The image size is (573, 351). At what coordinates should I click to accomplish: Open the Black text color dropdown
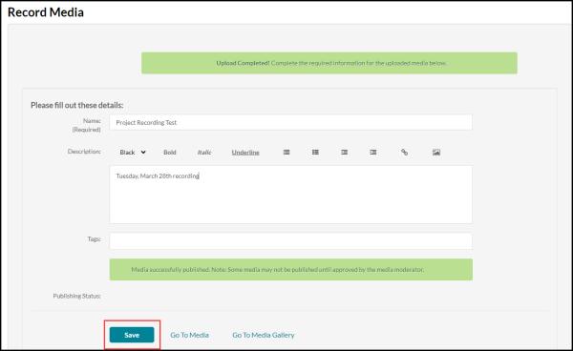133,153
